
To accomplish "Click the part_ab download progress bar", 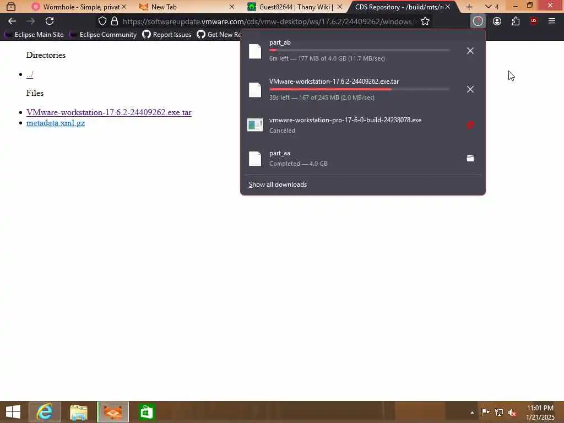I will 359,50.
